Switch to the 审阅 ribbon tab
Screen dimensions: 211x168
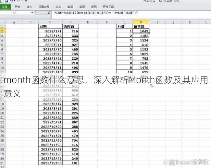click(82, 7)
